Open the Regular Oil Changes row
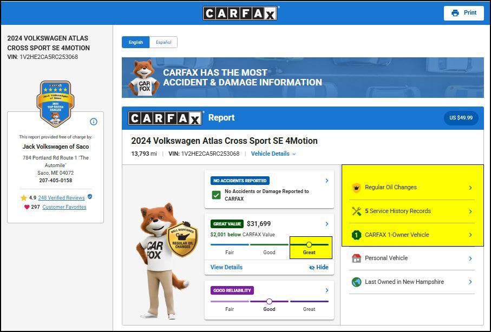This screenshot has width=491, height=332. point(412,188)
